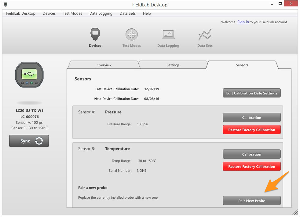This screenshot has width=300, height=217.
Task: Restore Factory Calibration for Sensor B
Action: point(252,167)
